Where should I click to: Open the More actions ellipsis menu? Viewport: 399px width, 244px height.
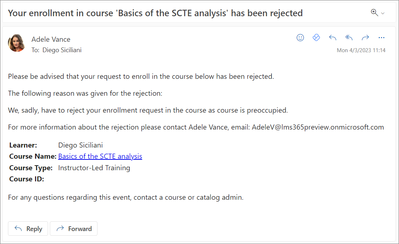(x=381, y=38)
